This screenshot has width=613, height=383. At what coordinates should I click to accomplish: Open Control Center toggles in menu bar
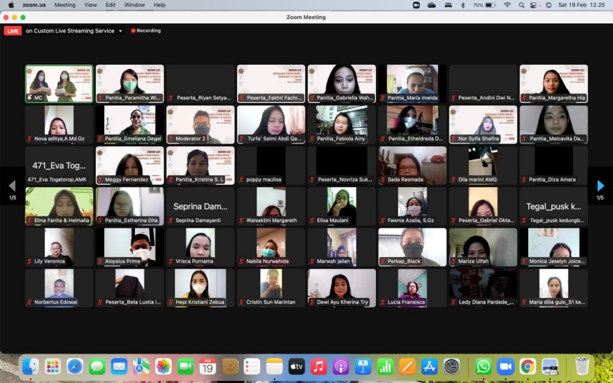[x=535, y=5]
